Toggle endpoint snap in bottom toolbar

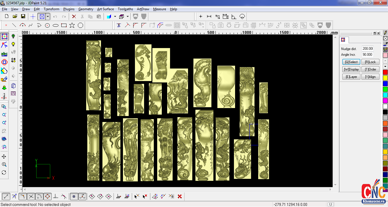pos(6,196)
